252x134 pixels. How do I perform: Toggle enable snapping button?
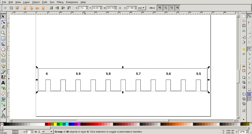(249, 16)
